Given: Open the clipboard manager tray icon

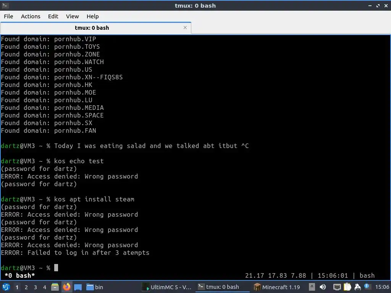Looking at the screenshot, I should click(x=347, y=287).
